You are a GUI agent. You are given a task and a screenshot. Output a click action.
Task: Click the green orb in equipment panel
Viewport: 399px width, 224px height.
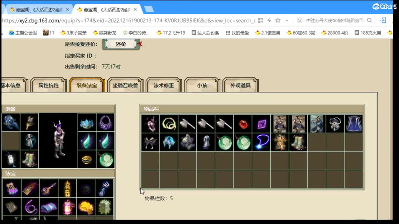click(105, 159)
